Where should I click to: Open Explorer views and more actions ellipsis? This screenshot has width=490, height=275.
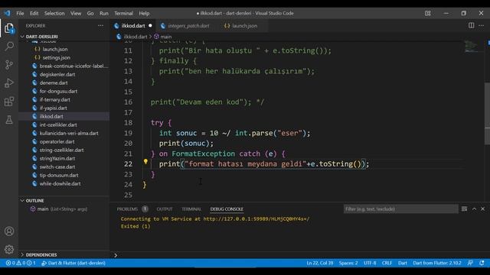tap(100, 26)
